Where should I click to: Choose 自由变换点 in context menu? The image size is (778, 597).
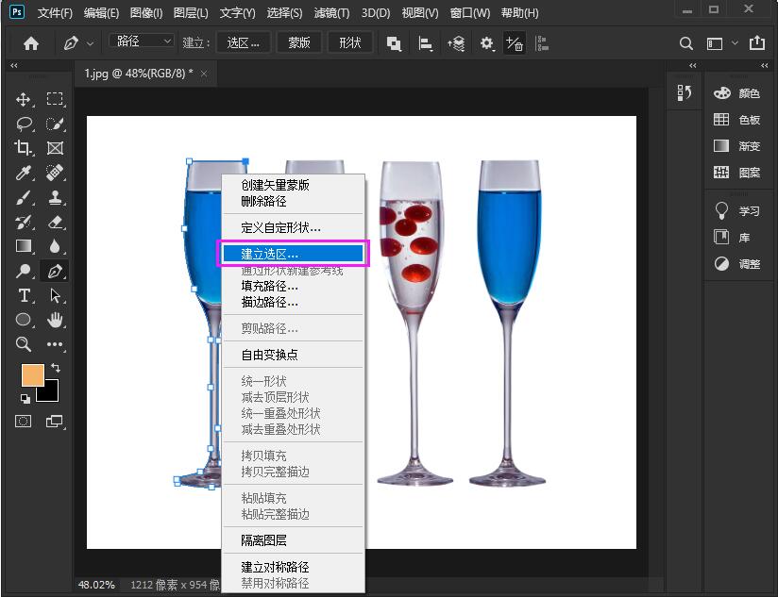tap(293, 355)
